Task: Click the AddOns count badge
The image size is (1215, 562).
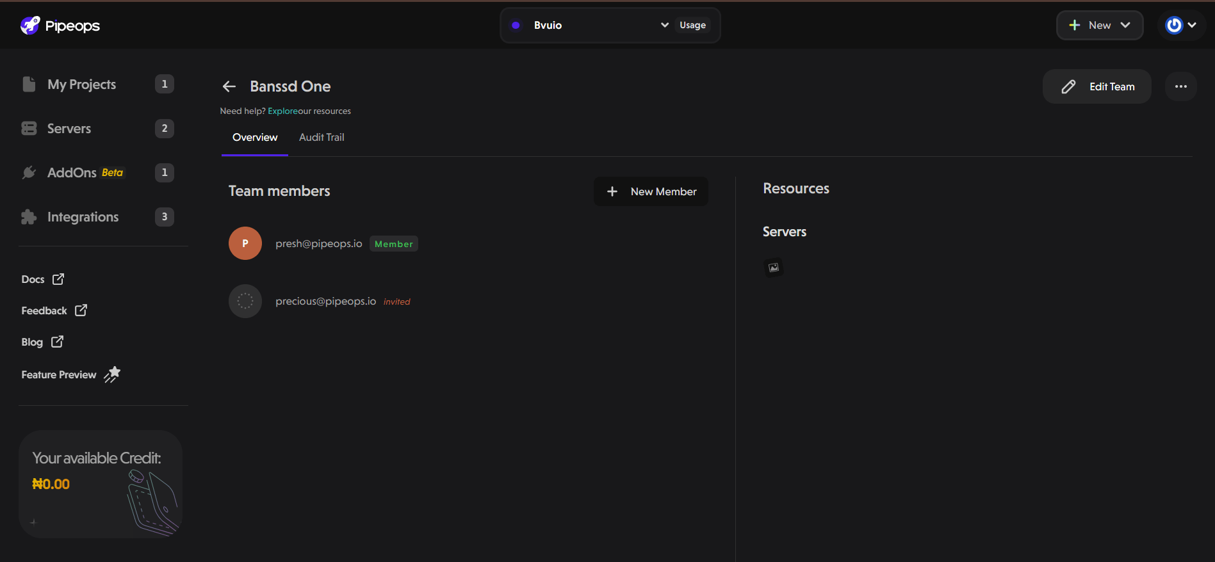Action: click(165, 172)
